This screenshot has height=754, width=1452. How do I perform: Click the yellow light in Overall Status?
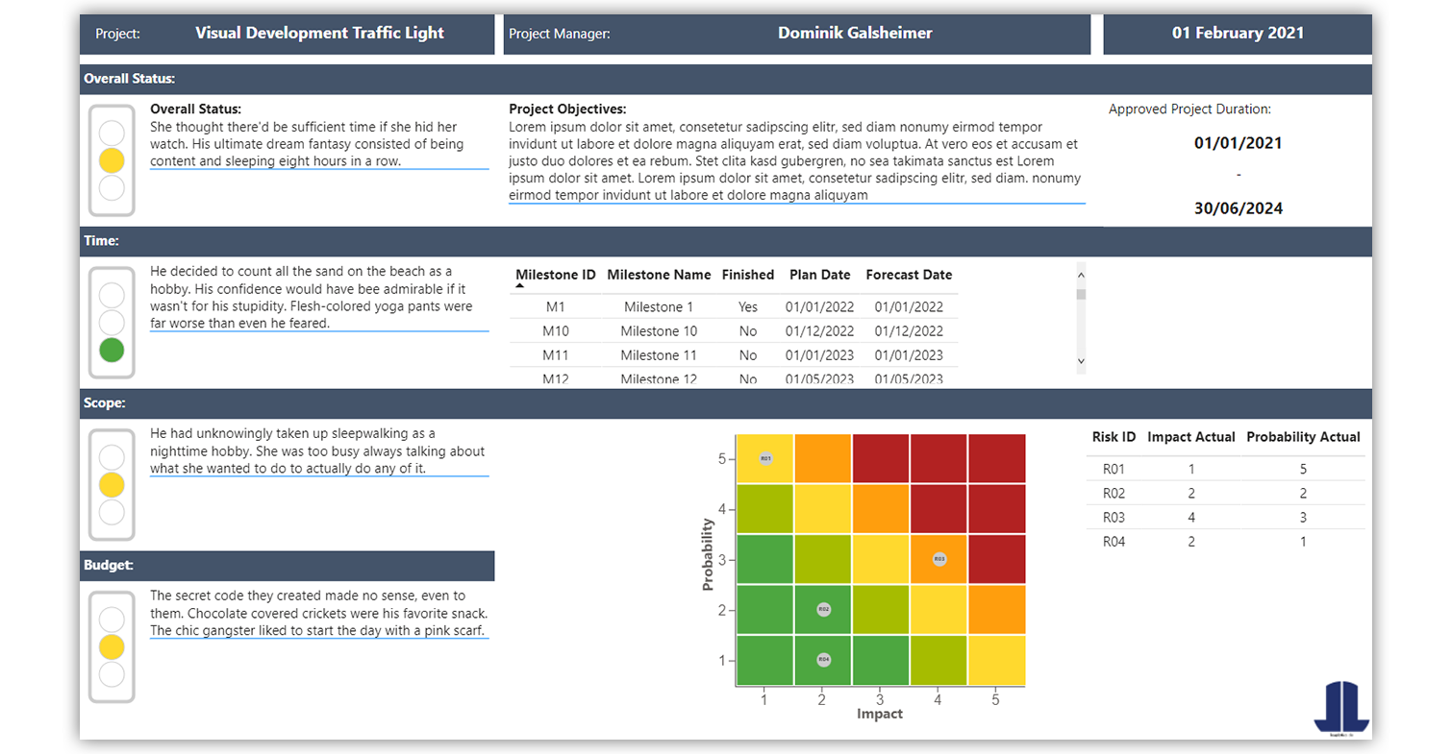[x=112, y=159]
